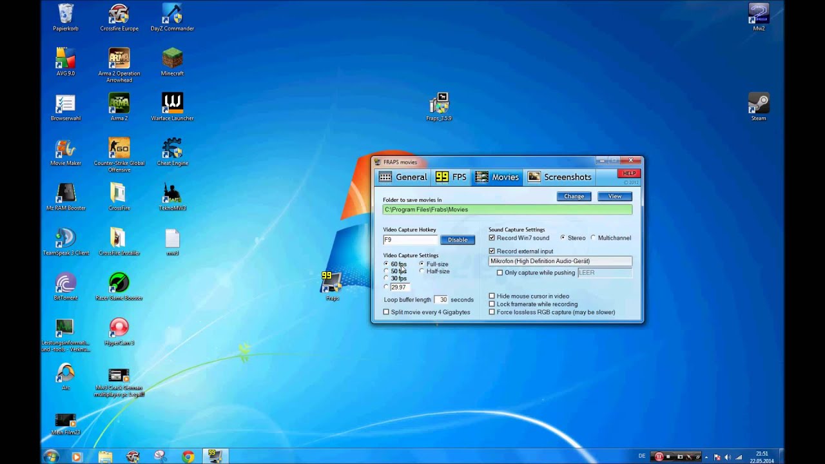Enable Only capture while pushing checkbox
The image size is (825, 464).
tap(500, 273)
